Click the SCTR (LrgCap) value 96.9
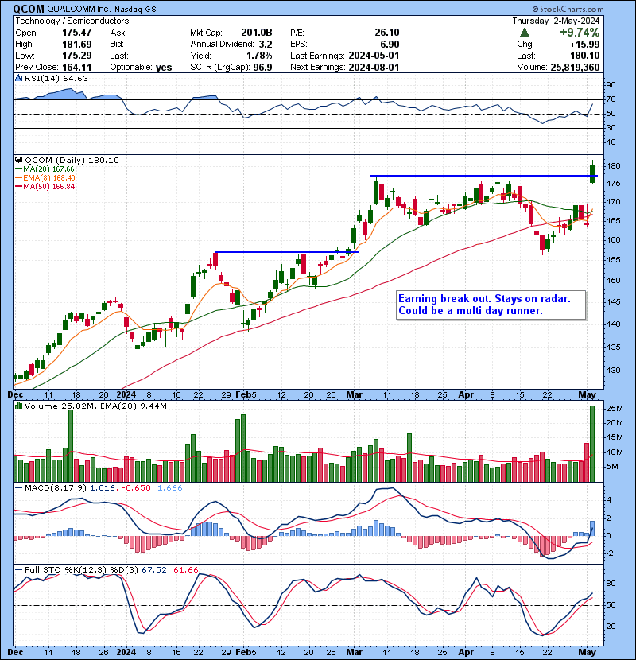Viewport: 636px width, 660px height. tap(262, 67)
